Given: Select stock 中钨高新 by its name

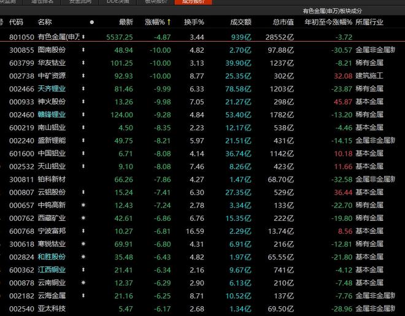Looking at the screenshot, I should [x=52, y=205].
